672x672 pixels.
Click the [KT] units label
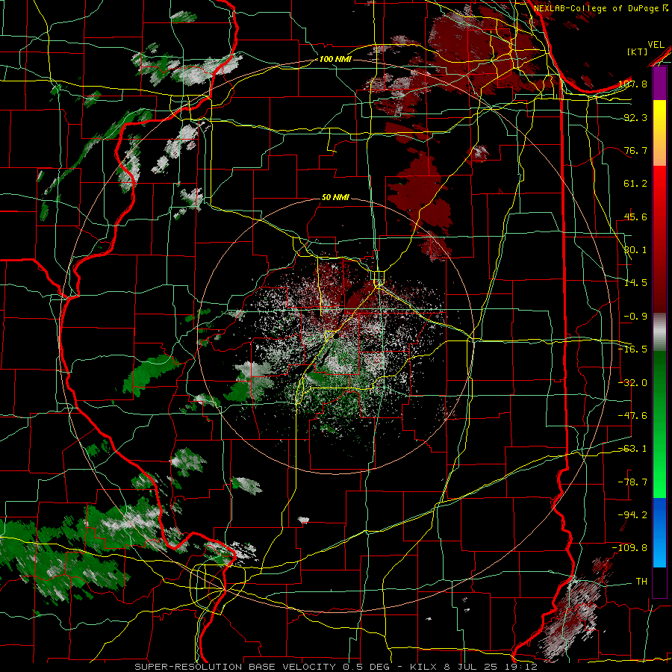tap(638, 52)
